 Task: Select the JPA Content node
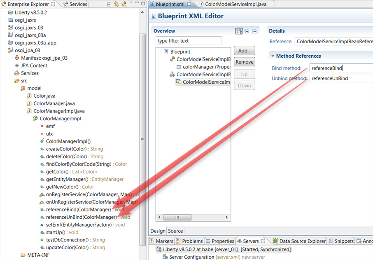[x=34, y=66]
